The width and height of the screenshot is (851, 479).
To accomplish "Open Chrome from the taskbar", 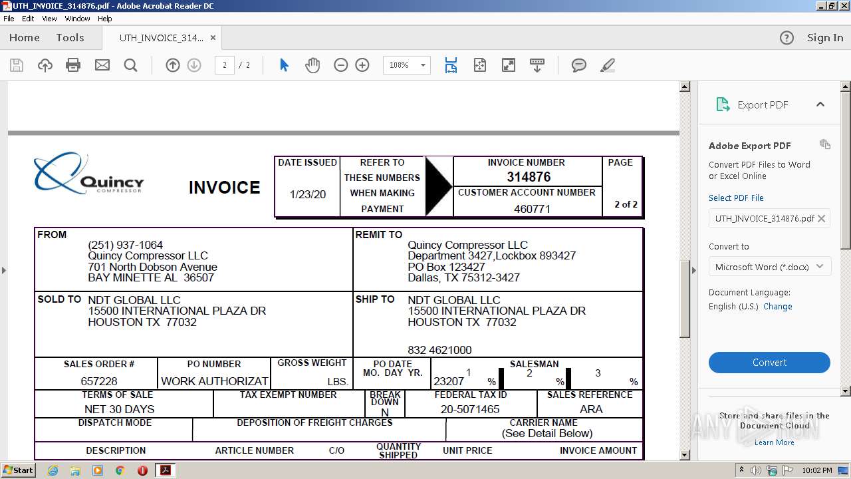I will coord(120,470).
